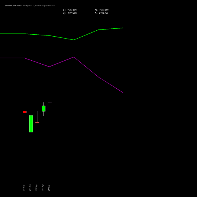
Task: Select the small red candle for 25 Sep
Action: [x=37, y=123]
